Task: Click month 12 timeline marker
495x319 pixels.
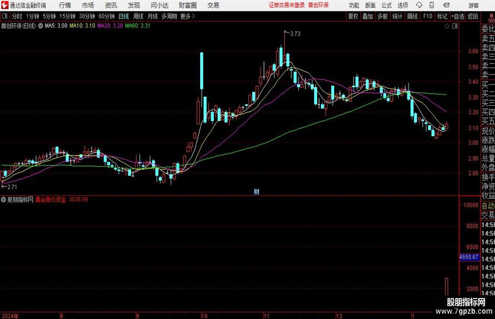Action: [x=339, y=316]
